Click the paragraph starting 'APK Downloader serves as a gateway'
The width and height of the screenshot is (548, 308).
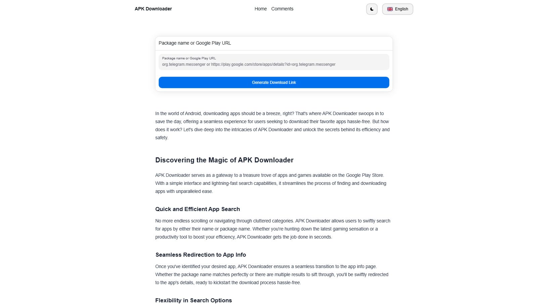click(x=271, y=183)
